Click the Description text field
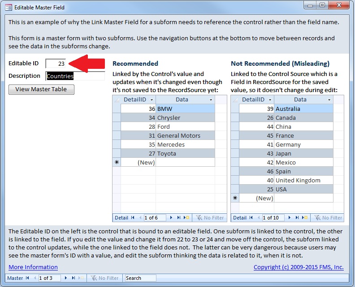Image resolution: width=355 pixels, height=287 pixels. pos(75,76)
